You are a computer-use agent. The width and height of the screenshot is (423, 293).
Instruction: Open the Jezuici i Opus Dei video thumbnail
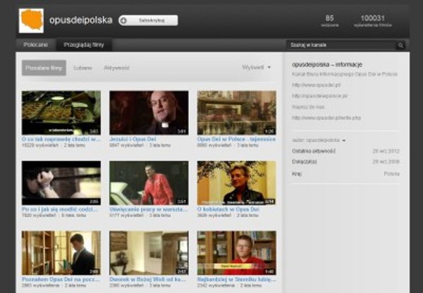tap(148, 112)
